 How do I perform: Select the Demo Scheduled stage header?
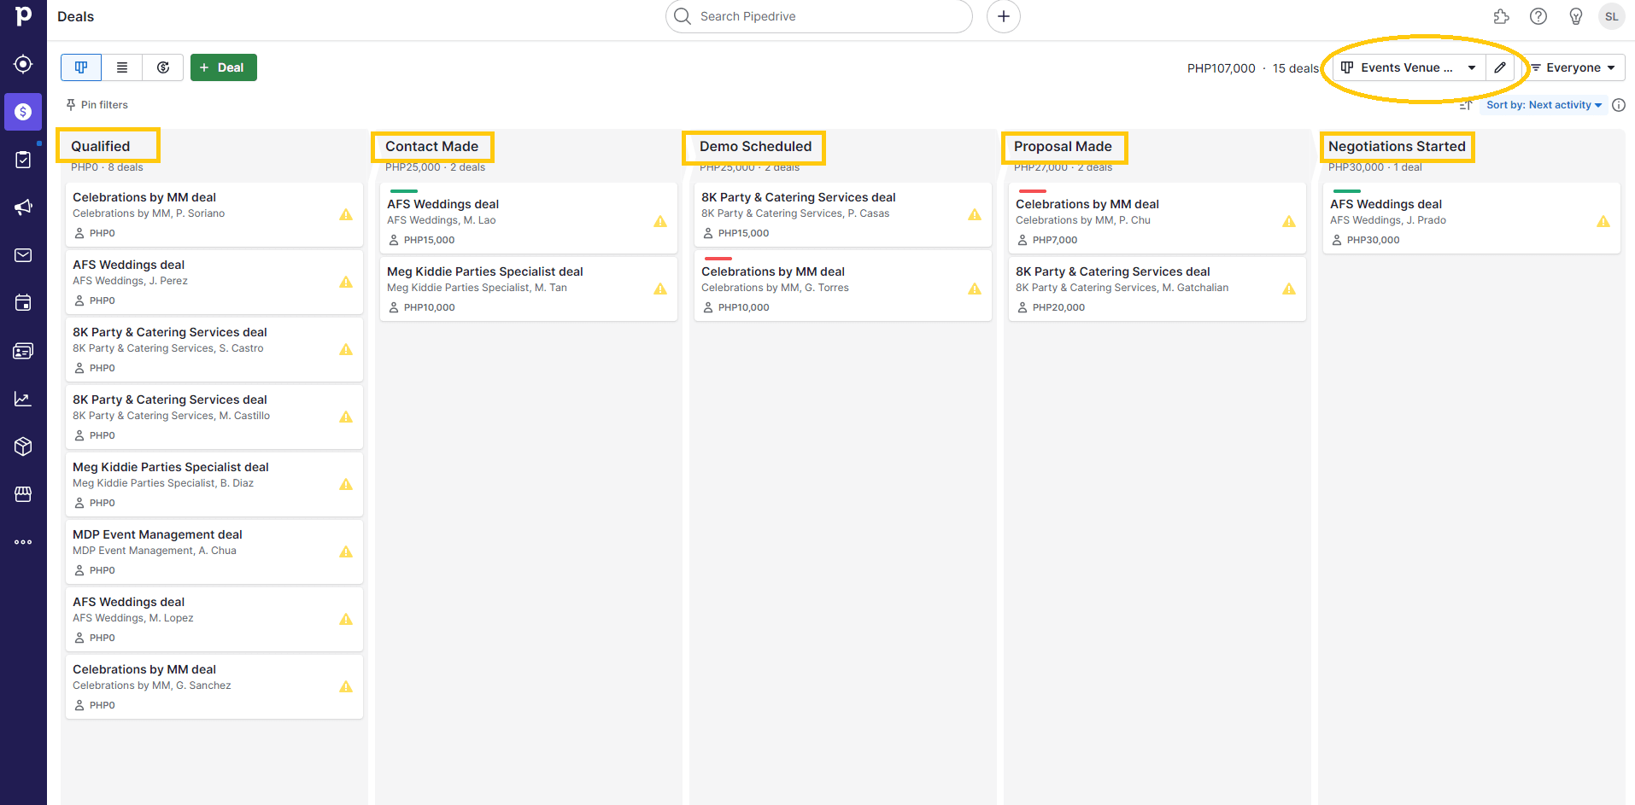tap(755, 146)
